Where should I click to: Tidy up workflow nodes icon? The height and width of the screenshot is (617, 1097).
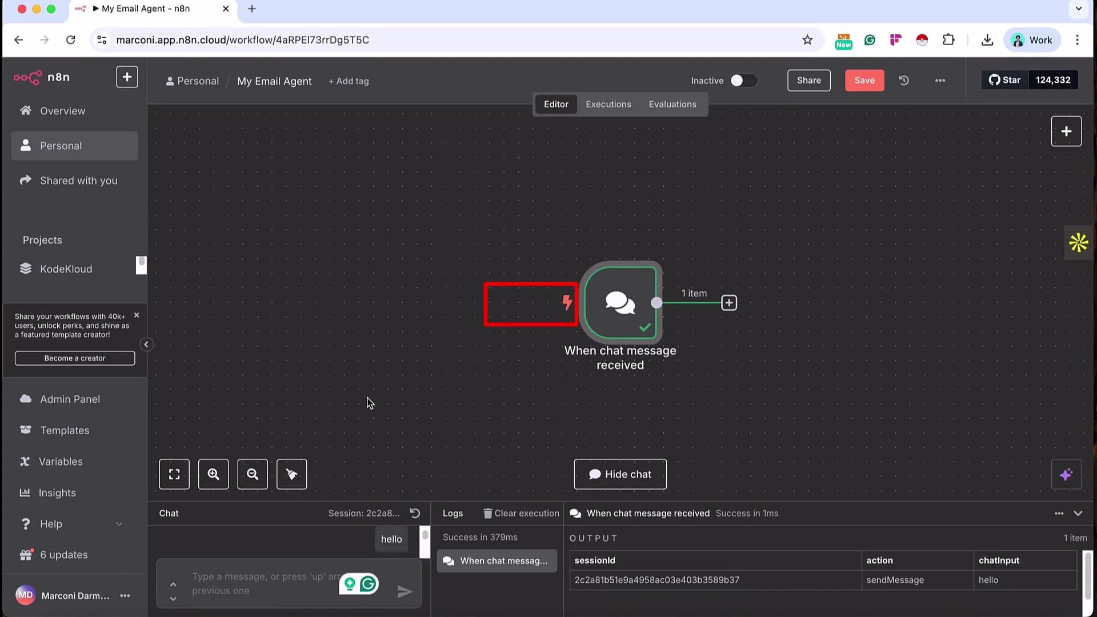[x=291, y=474]
